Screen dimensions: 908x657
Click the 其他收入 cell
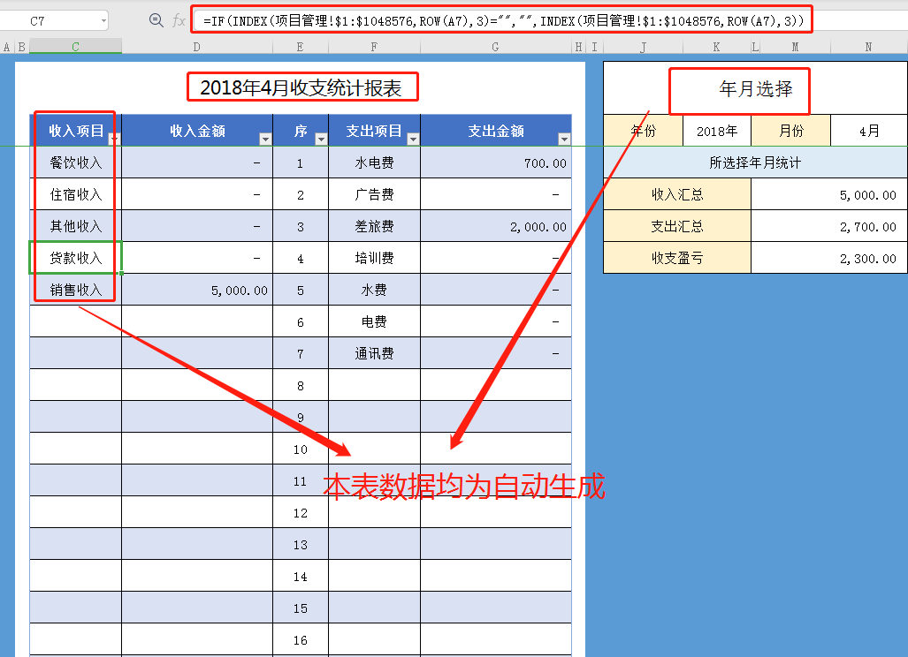coord(76,226)
